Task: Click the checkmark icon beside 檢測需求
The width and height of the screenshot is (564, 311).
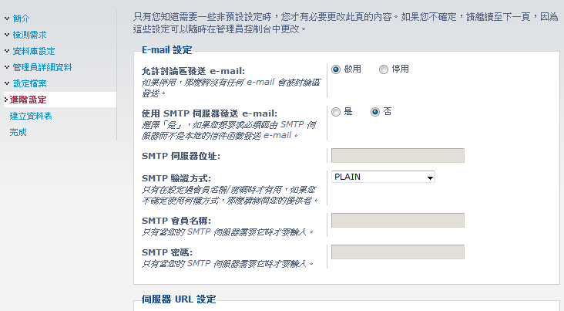Action: click(x=7, y=34)
